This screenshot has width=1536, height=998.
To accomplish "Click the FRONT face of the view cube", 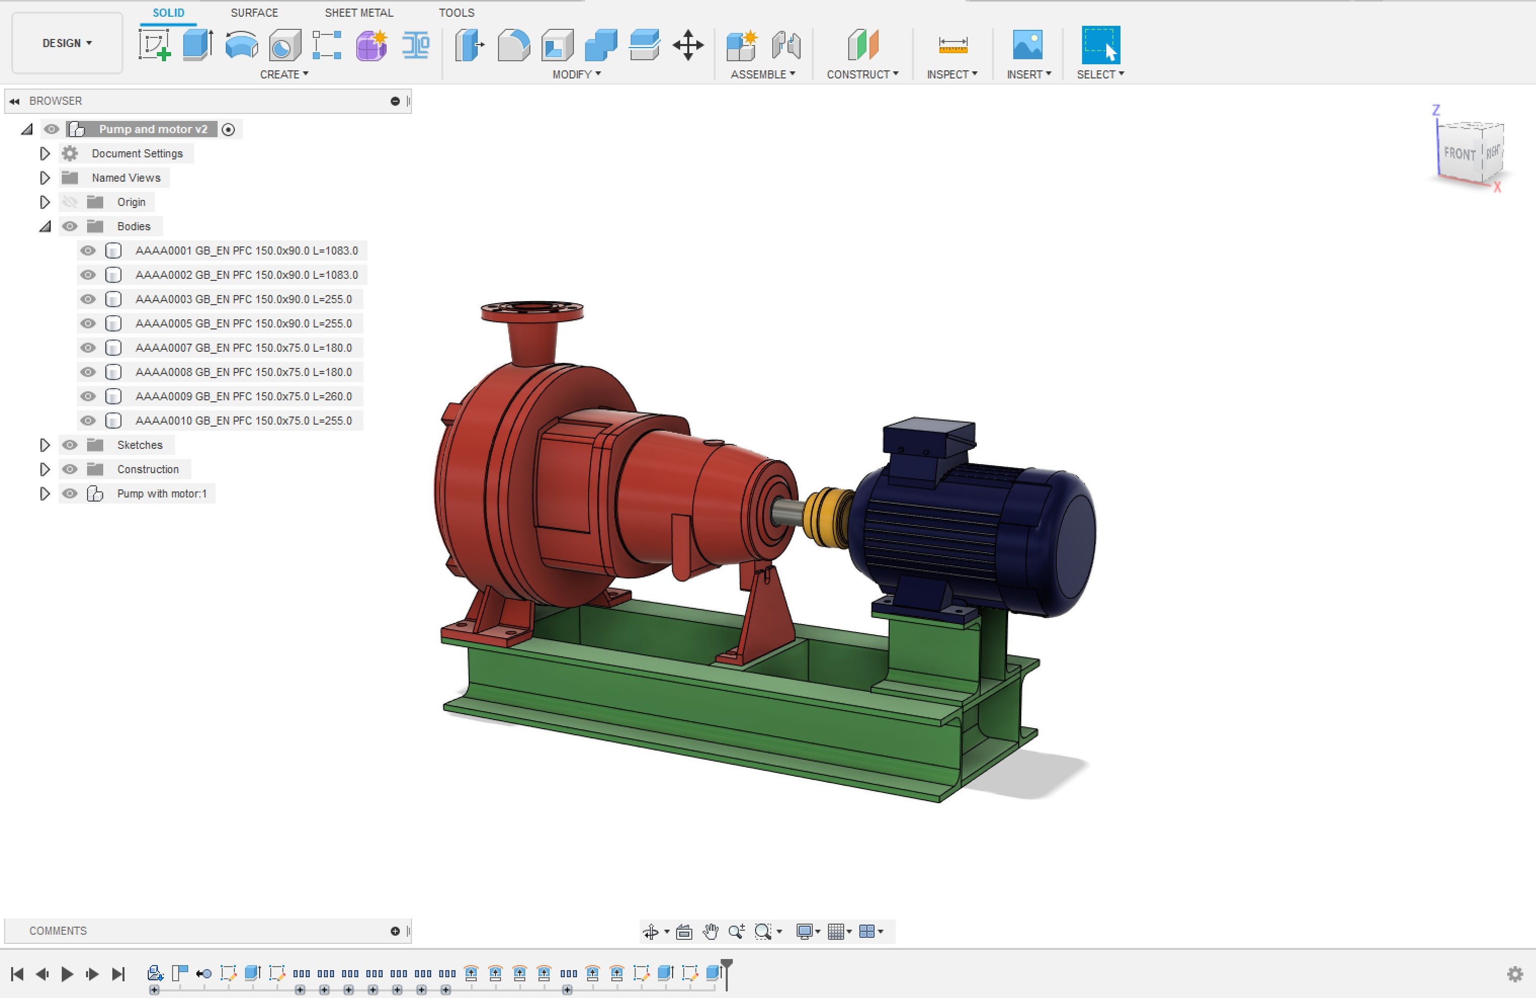I will tap(1459, 154).
